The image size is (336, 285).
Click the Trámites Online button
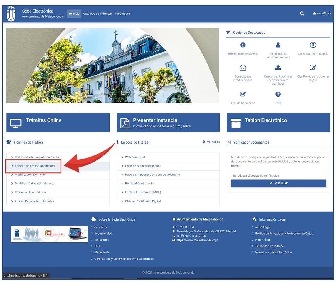58,122
